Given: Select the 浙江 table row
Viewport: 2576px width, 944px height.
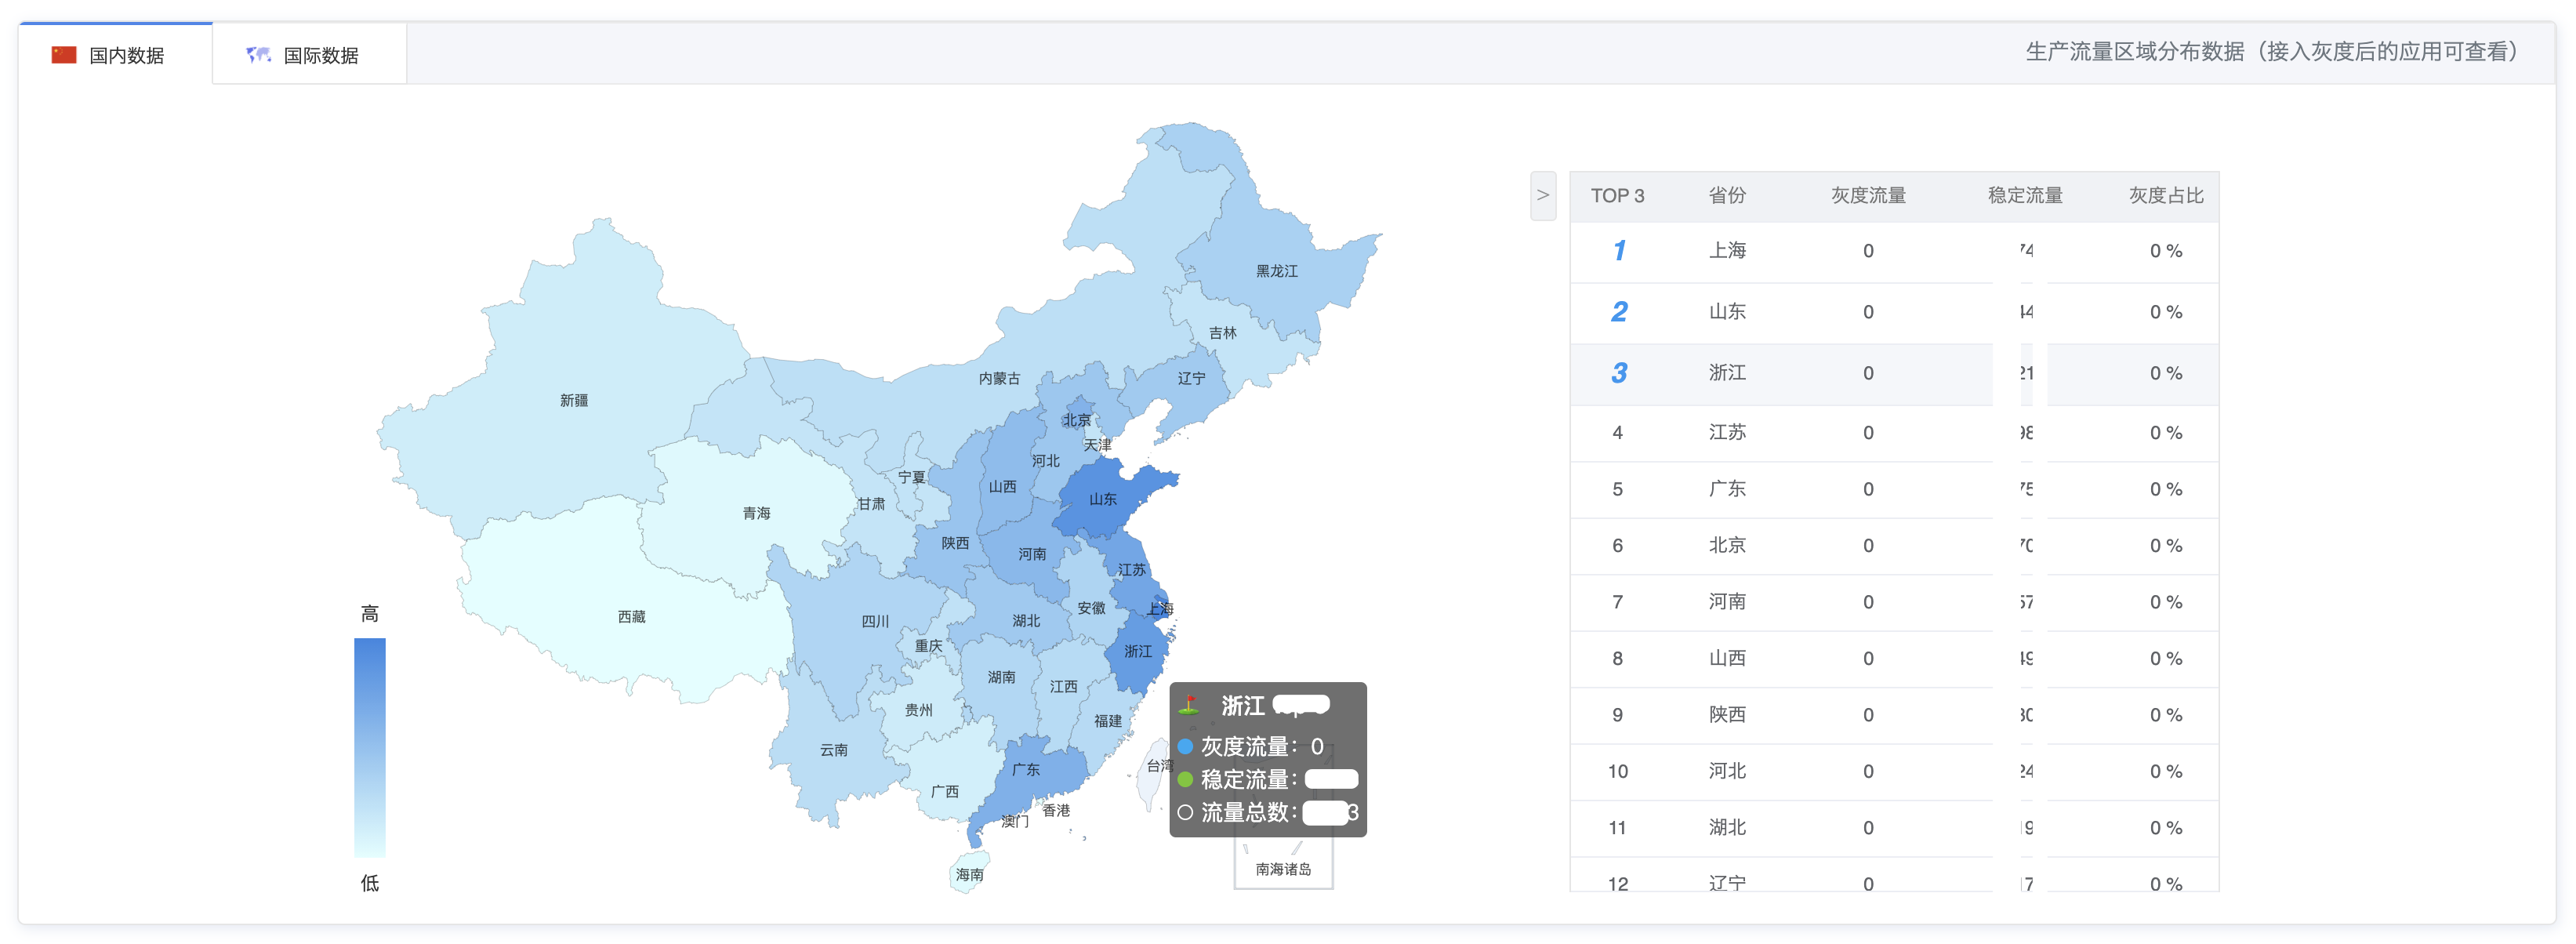Looking at the screenshot, I should point(1894,374).
